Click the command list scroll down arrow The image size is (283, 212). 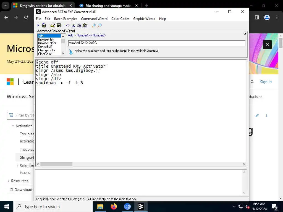pos(63,53)
